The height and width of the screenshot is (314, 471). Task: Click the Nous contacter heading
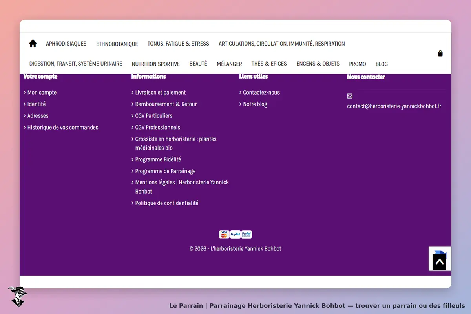coord(366,77)
